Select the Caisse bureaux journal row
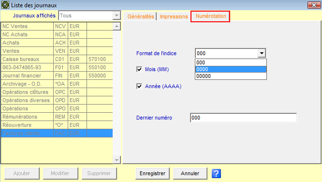This screenshot has width=322, height=182. [57, 59]
